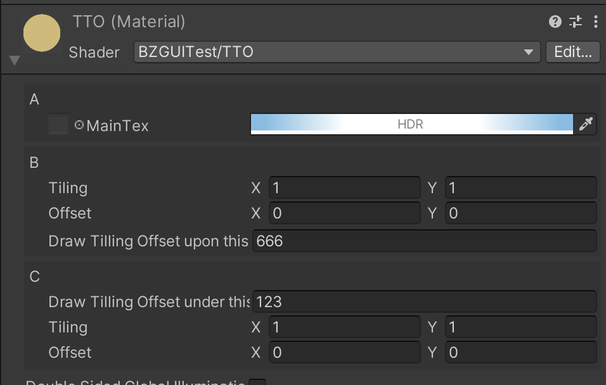
Task: Click the field showing 123
Action: click(424, 302)
